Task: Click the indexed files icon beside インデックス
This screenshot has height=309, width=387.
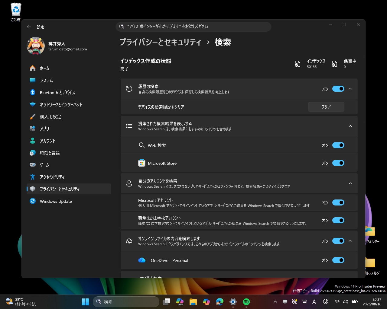Action: pos(298,64)
